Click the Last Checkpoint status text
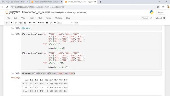This screenshot has width=170, height=96. click(x=63, y=13)
